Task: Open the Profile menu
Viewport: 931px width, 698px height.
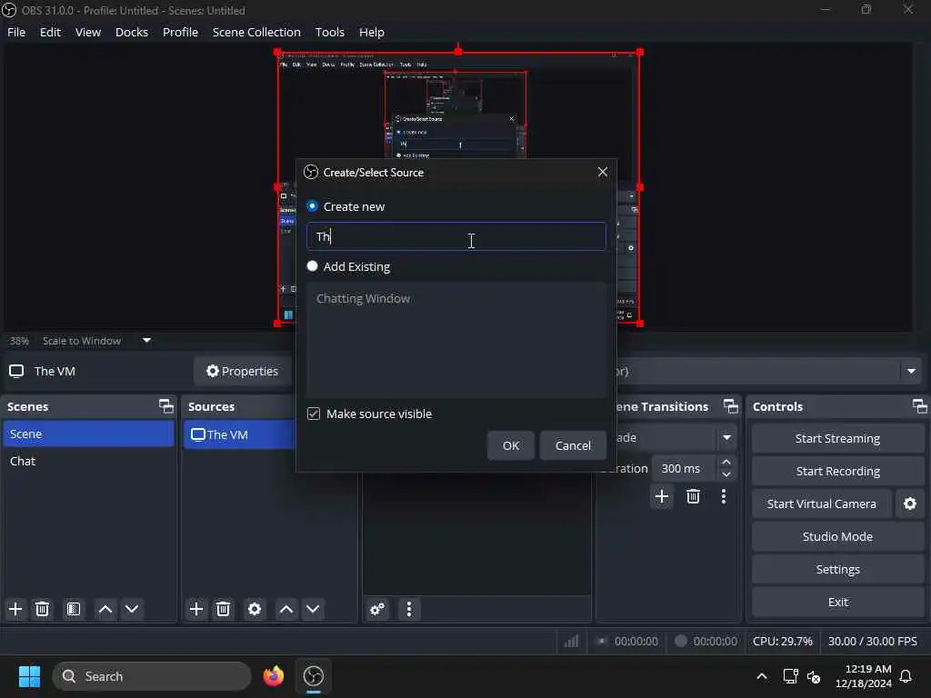Action: pyautogui.click(x=181, y=32)
